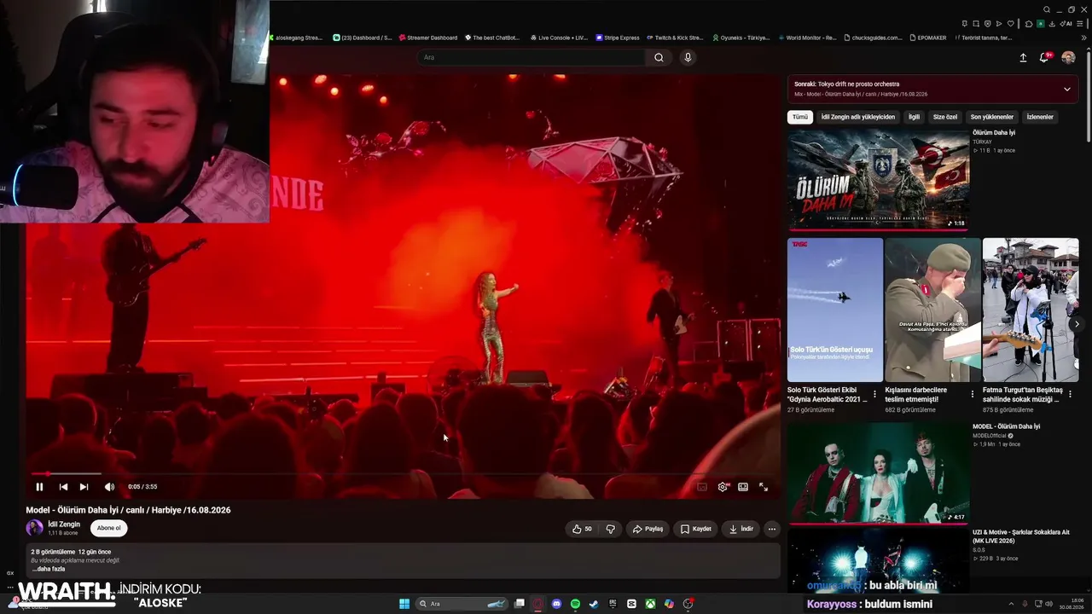Select the Size özel filter chip
Viewport: 1092px width, 614px height.
945,117
